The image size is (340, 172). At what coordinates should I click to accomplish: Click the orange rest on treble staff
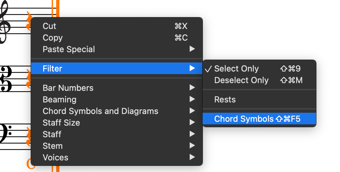[29, 20]
